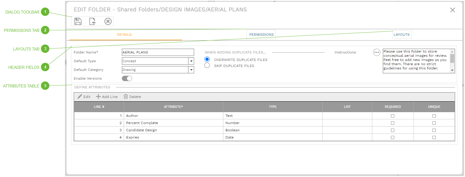Viewport: 465px width, 177px height.
Task: Click the Add Line button
Action: [107, 96]
